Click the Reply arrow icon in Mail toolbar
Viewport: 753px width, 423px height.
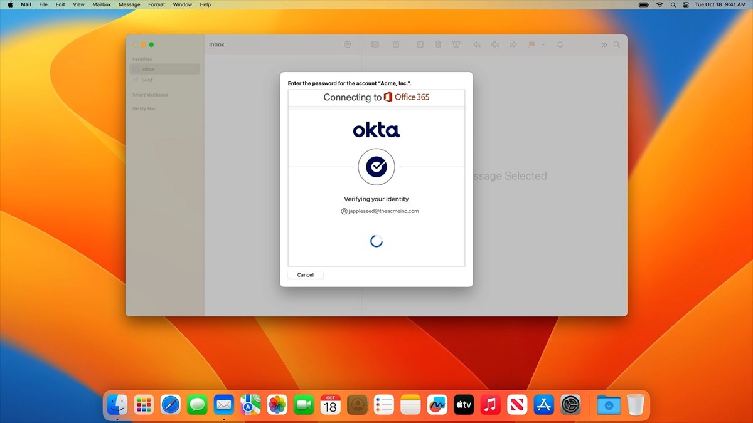[x=477, y=44]
